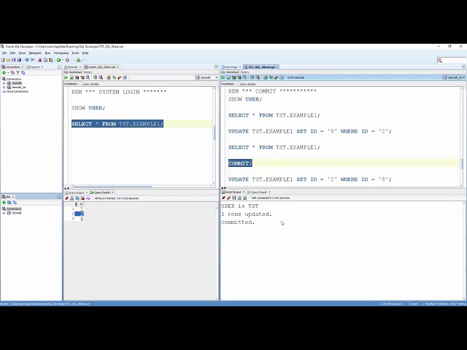Expand Demodb node in DBA panel
Viewport: 467px width, 350px height.
(x=4, y=213)
